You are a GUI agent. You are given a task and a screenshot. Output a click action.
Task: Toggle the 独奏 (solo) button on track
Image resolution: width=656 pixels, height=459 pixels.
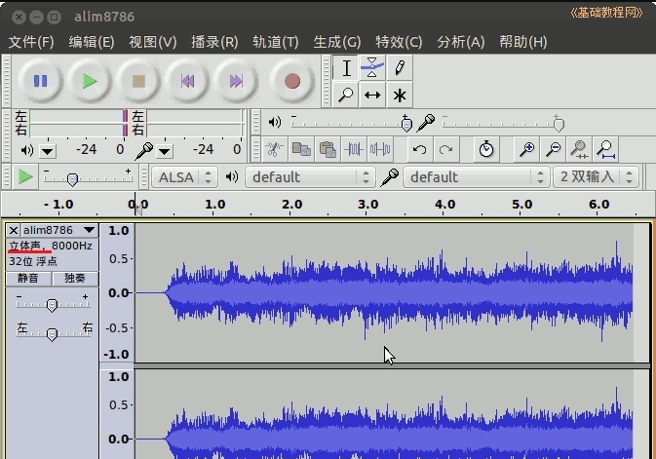pos(75,278)
